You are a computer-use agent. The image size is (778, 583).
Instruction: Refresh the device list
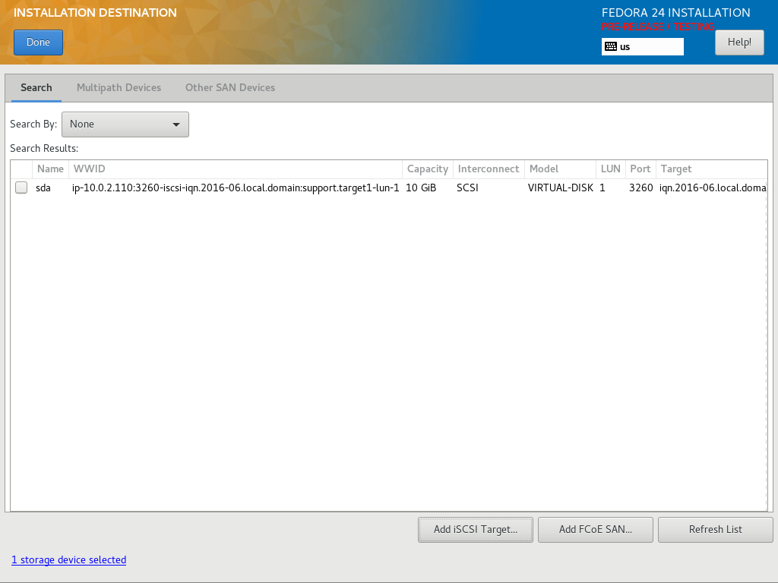tap(716, 529)
